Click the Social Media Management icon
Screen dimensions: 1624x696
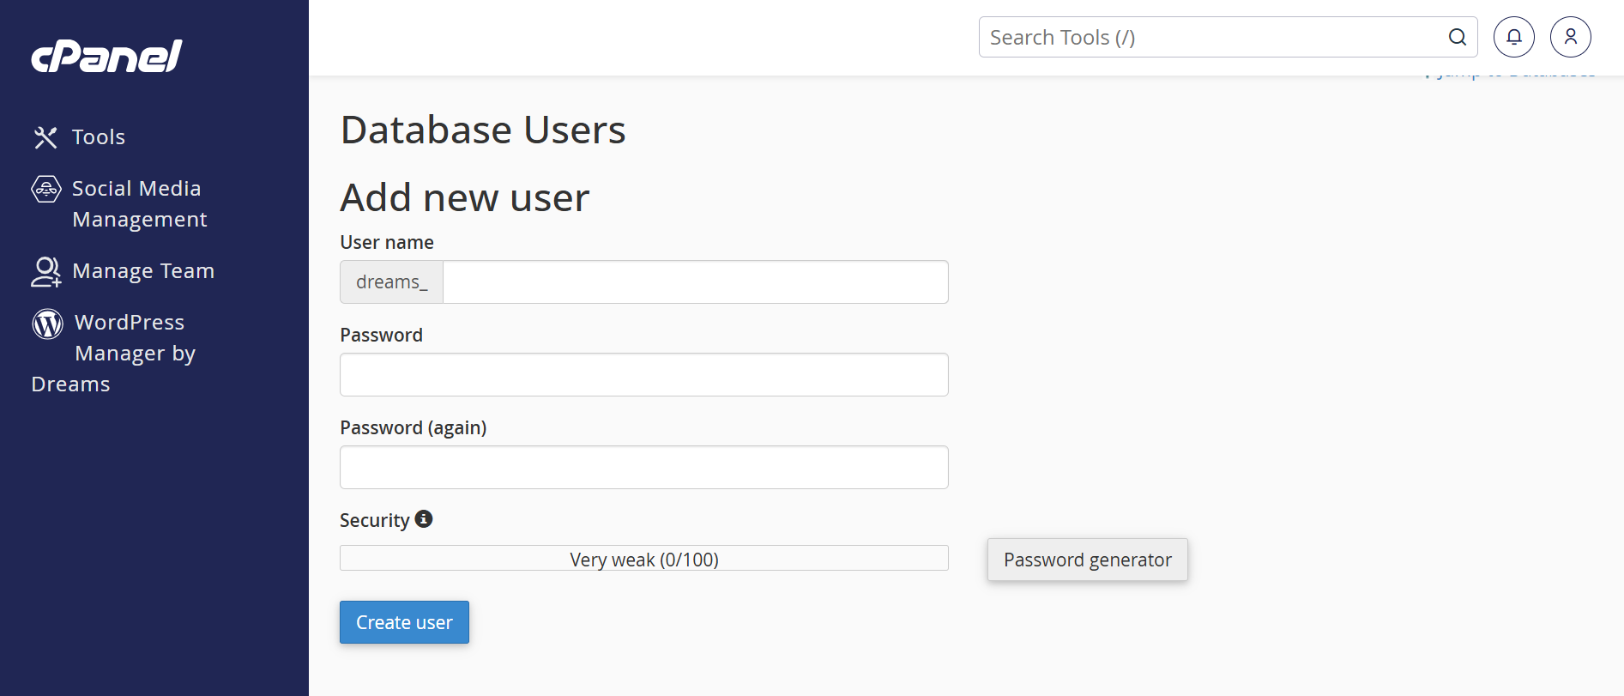(x=46, y=189)
